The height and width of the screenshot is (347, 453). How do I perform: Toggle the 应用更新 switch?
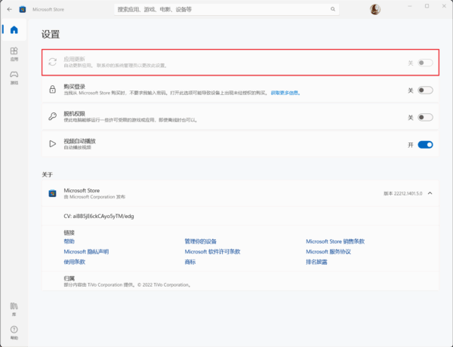(425, 63)
